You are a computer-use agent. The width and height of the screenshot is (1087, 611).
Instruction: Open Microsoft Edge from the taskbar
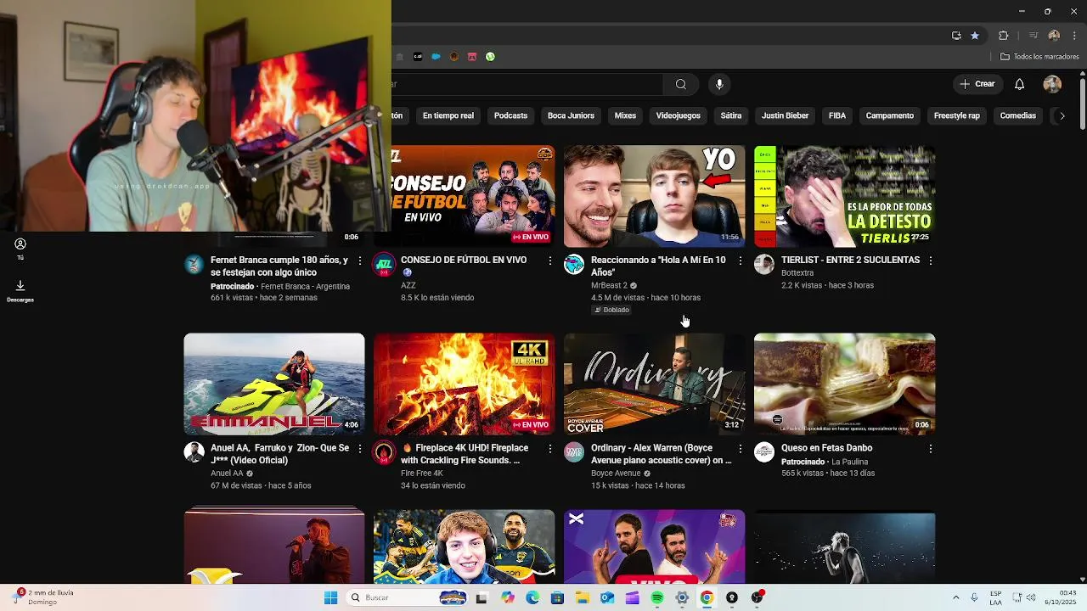point(532,598)
